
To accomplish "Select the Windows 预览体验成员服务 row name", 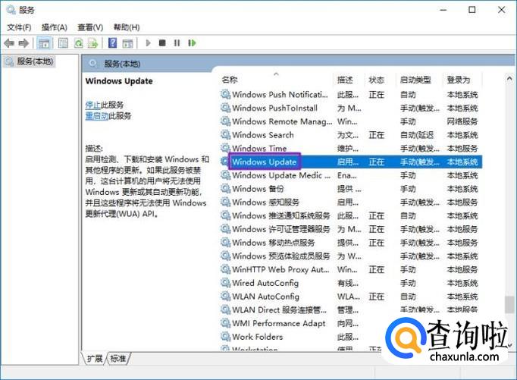I will [281, 256].
